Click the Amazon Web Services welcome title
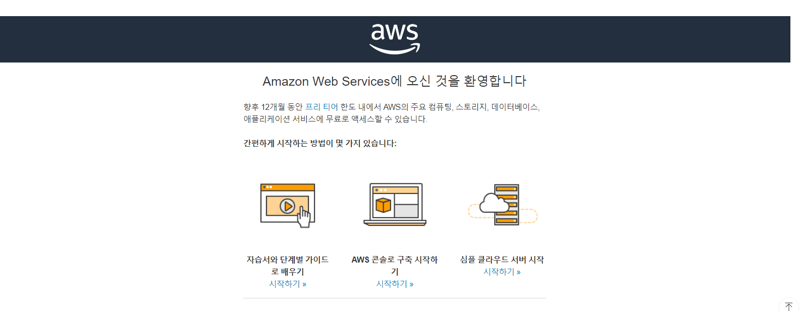Image resolution: width=801 pixels, height=311 pixels. pyautogui.click(x=395, y=81)
